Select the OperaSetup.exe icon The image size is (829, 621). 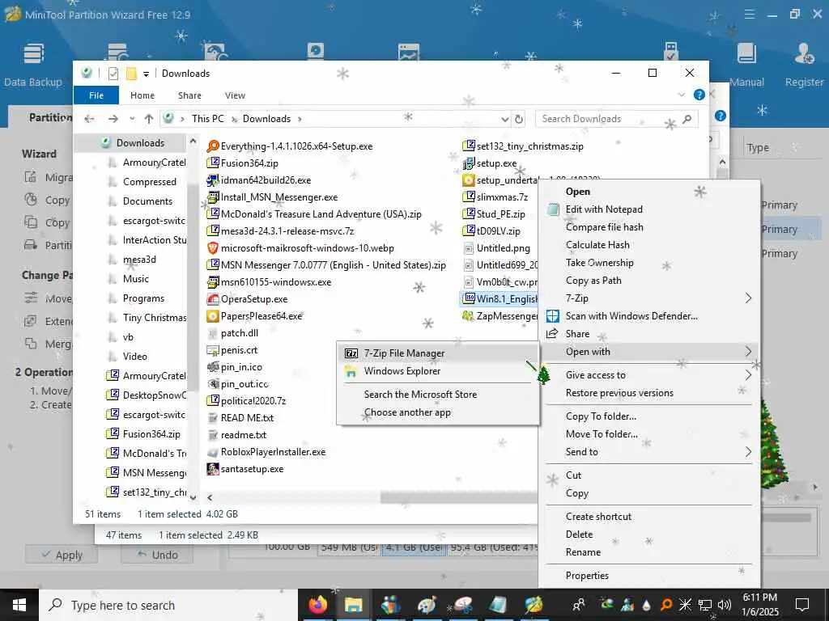(213, 299)
